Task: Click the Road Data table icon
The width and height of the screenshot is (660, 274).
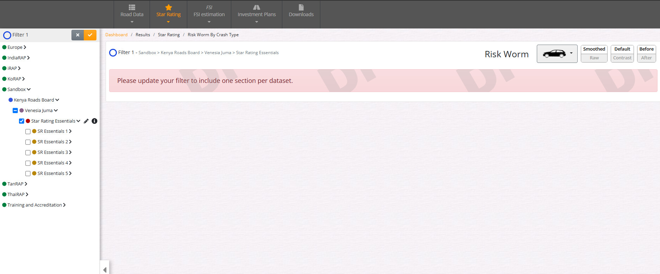Action: coord(132,7)
